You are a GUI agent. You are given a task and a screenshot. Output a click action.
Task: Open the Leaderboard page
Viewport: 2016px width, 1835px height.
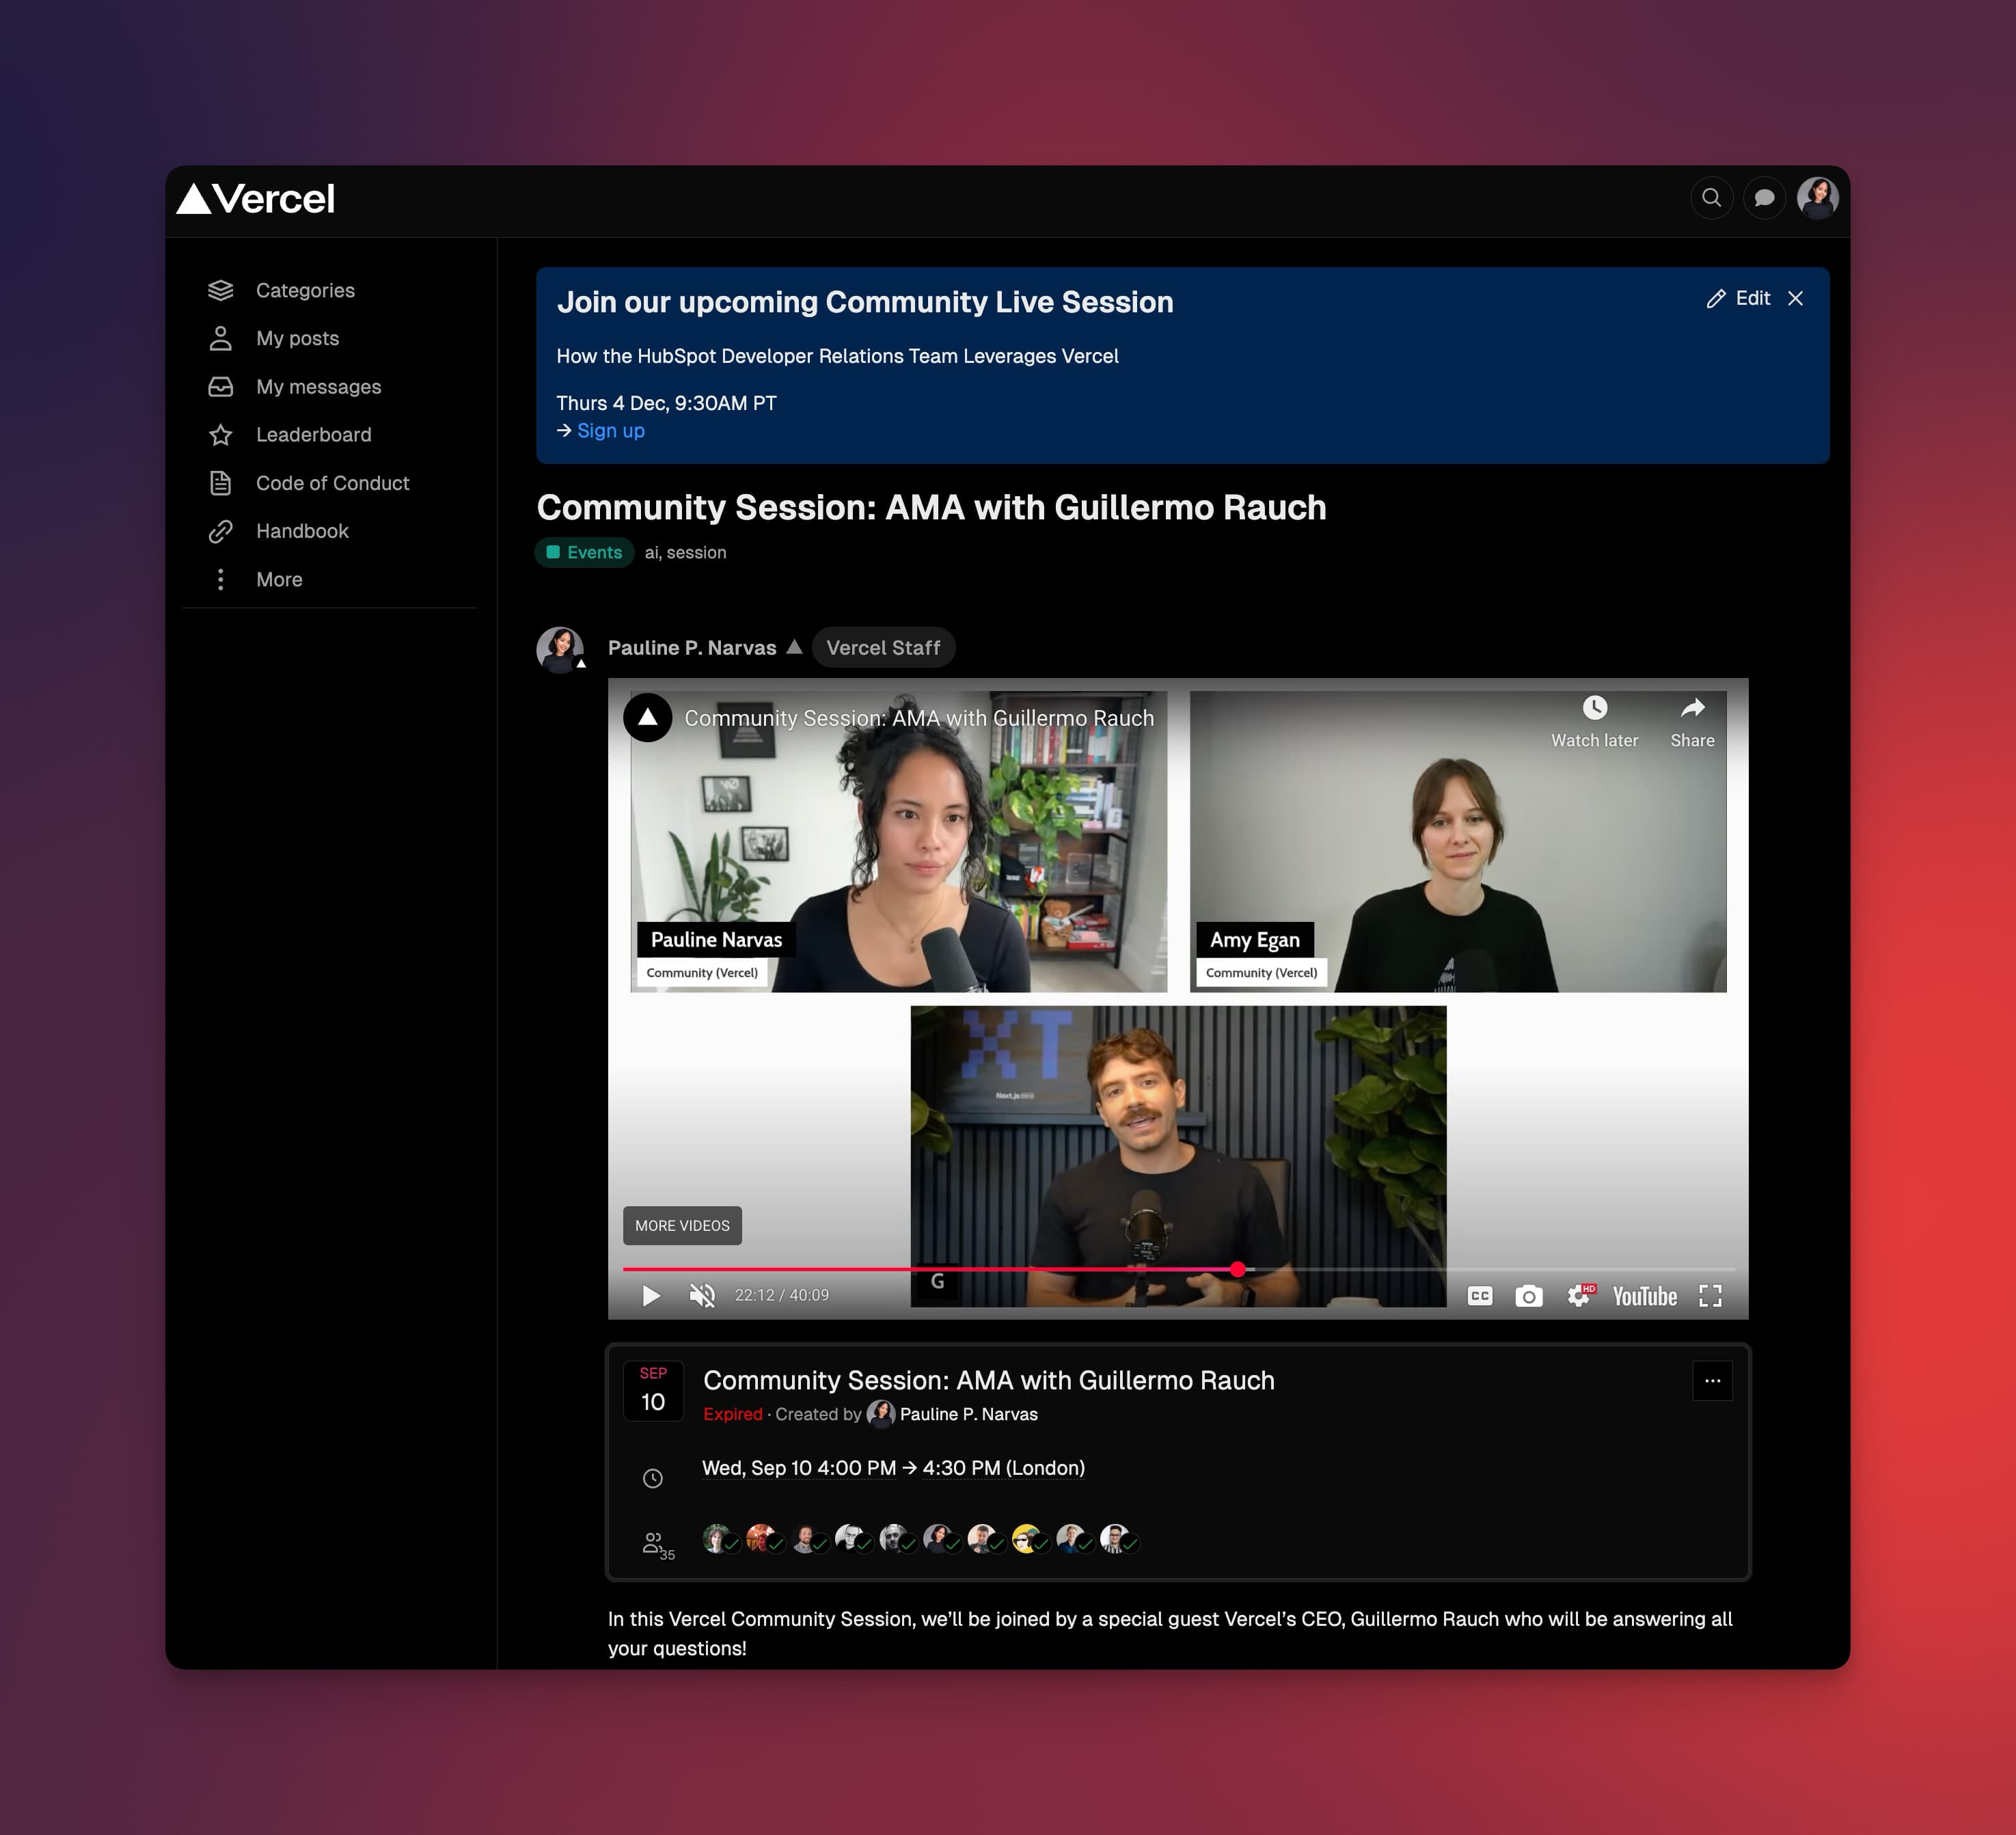coord(312,434)
